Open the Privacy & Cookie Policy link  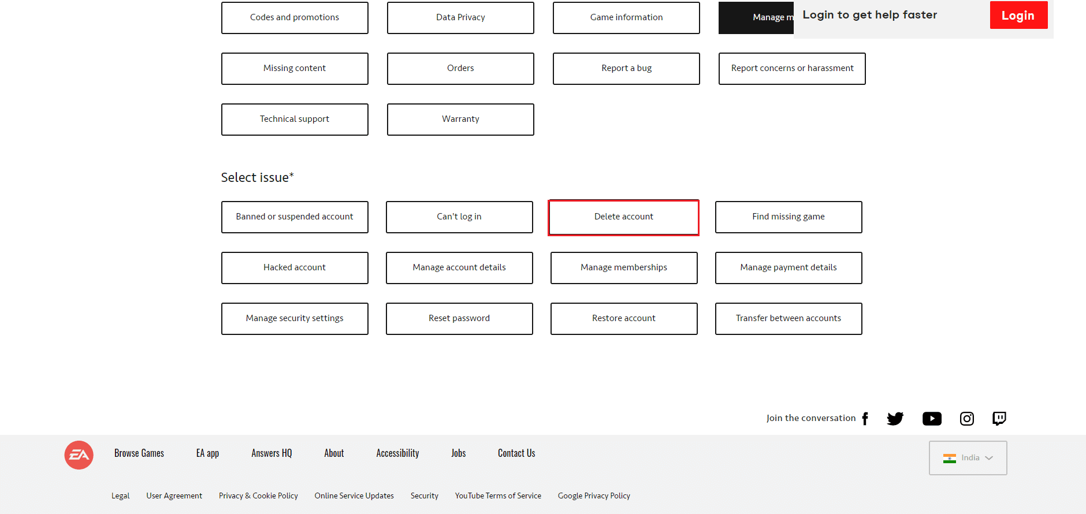click(258, 496)
